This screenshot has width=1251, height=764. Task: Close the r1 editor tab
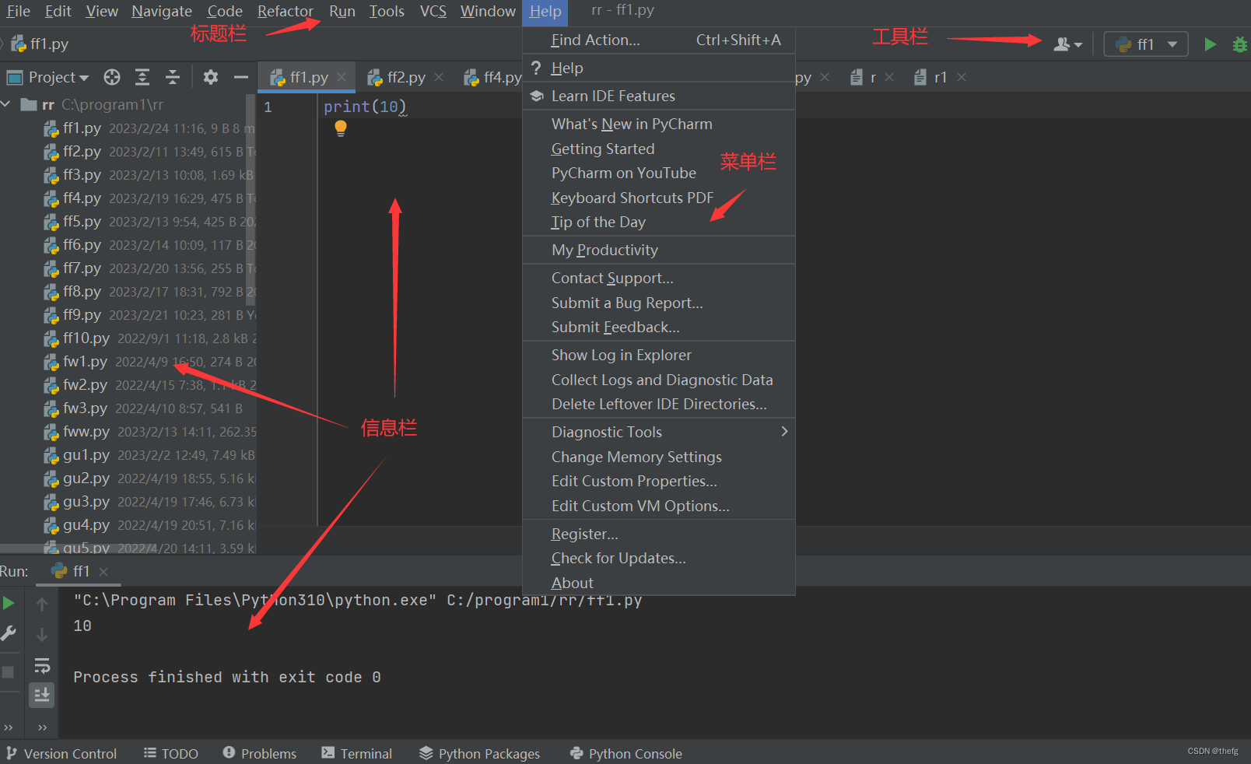coord(962,77)
